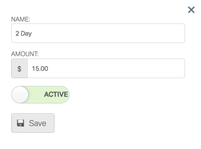Click the NAME: field label

[x=20, y=19]
